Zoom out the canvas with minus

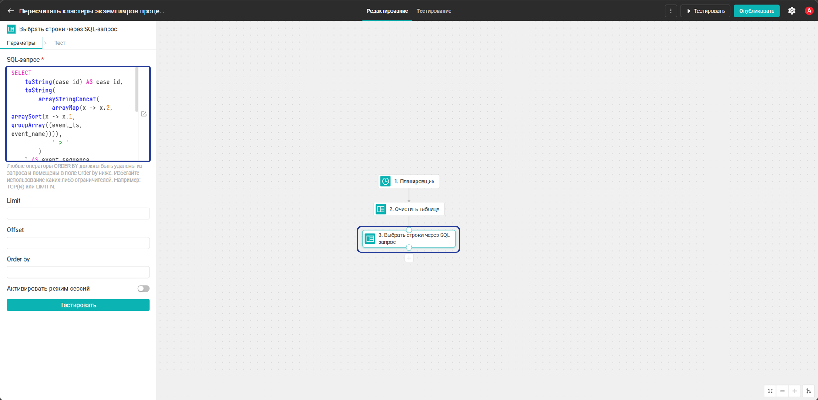782,391
